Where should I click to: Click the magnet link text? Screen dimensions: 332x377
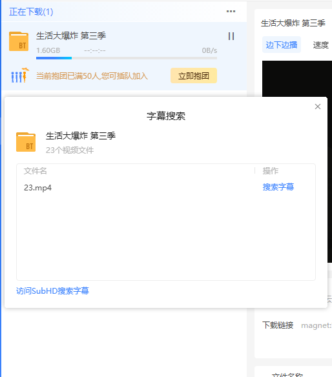(316, 325)
